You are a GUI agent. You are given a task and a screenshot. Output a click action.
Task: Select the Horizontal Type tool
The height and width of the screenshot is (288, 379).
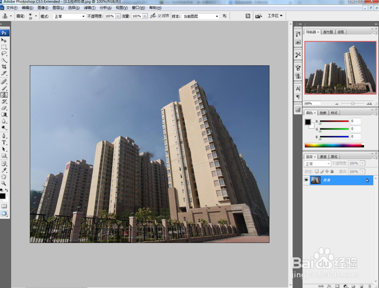pos(4,142)
